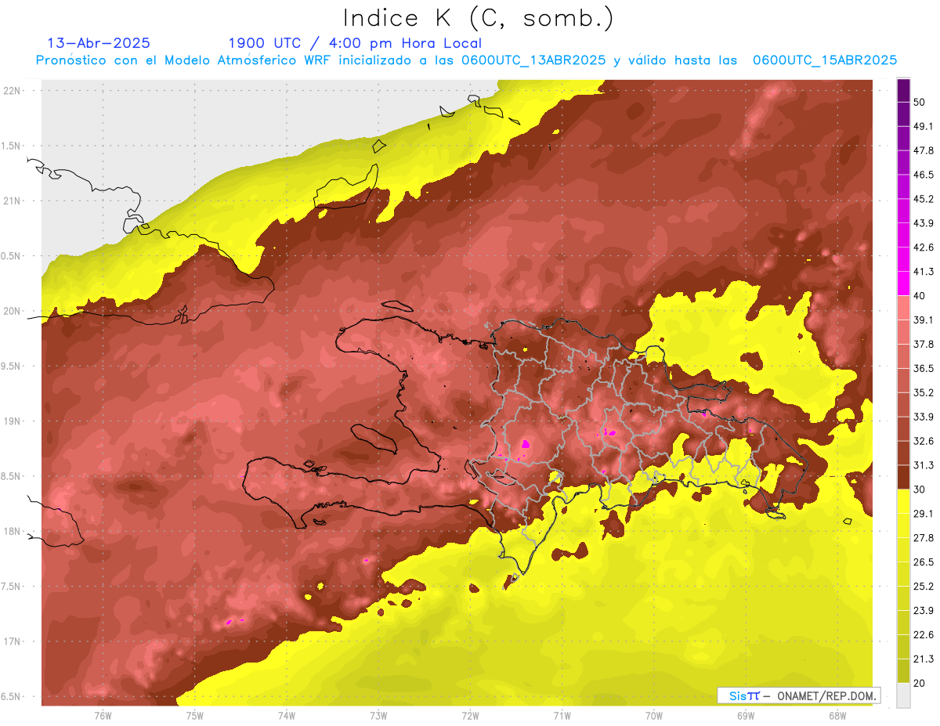Click the "32.6" color scale value
Screen dimensions: 940x726
[x=924, y=441]
